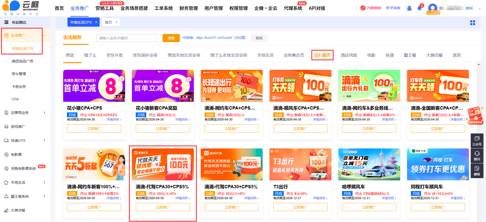The height and width of the screenshot is (222, 486).
Task: Click the orange 搜索 button
Action: pyautogui.click(x=171, y=38)
